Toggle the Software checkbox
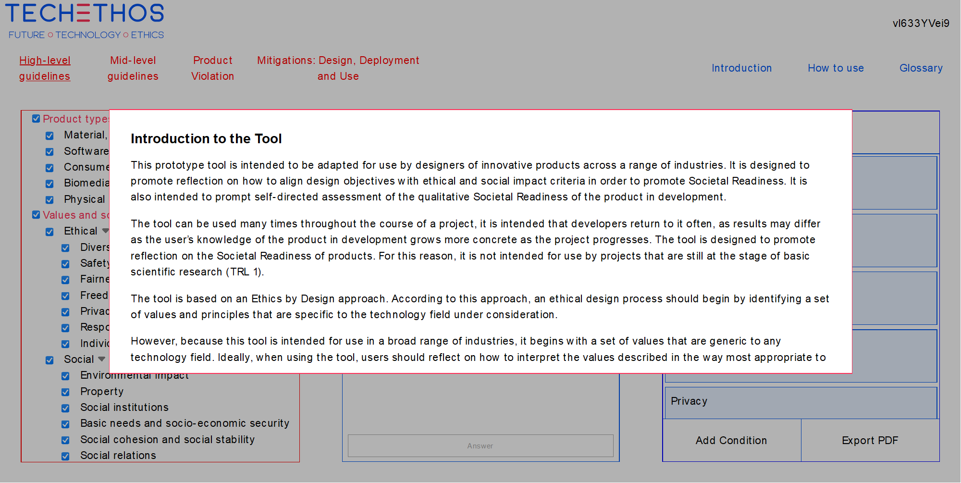The width and height of the screenshot is (961, 483). tap(49, 152)
